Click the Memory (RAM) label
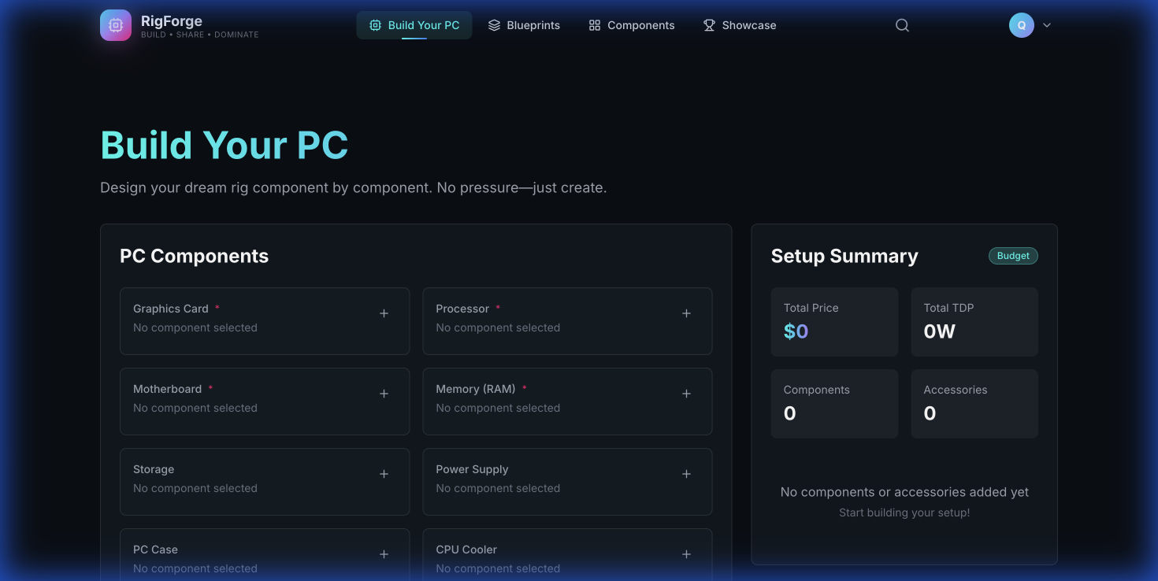 476,389
